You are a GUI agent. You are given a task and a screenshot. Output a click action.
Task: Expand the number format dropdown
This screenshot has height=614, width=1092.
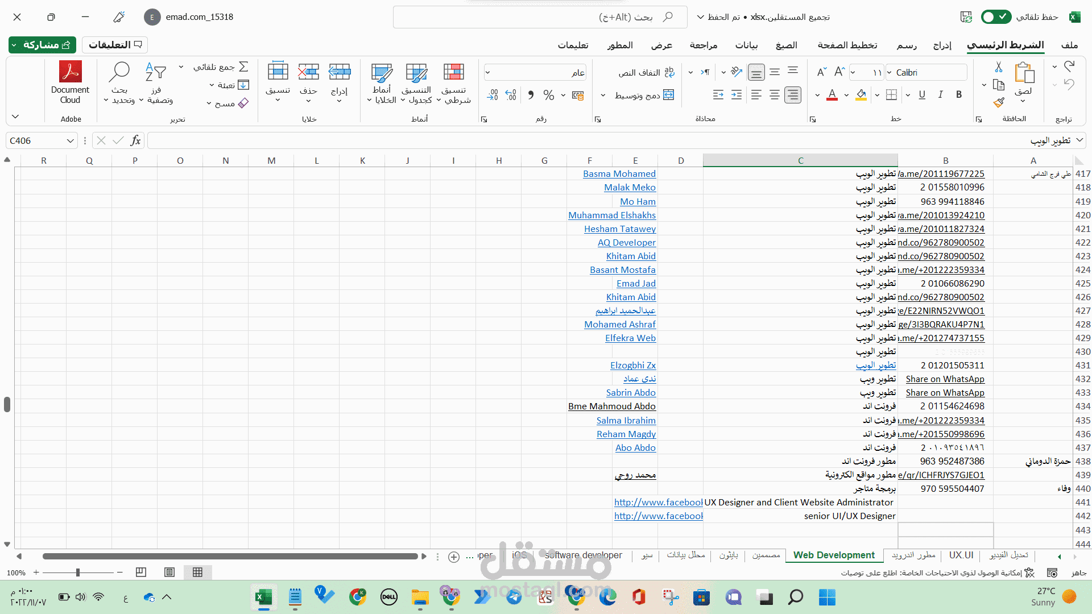pos(487,72)
